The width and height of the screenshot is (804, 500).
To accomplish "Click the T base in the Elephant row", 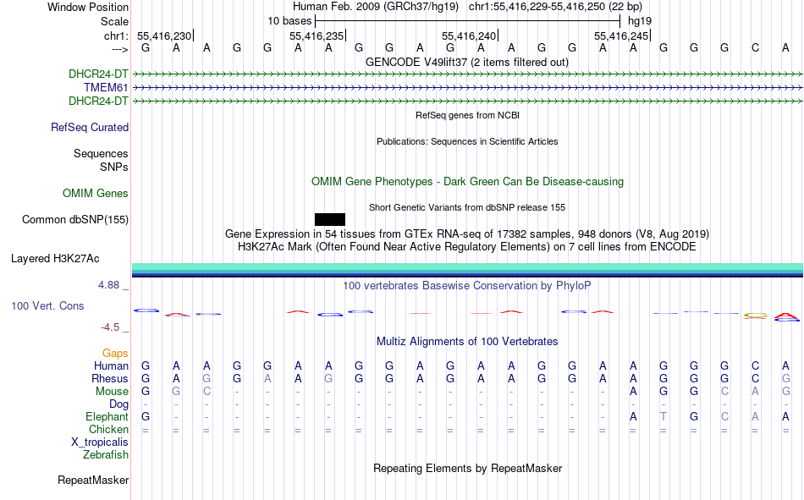I will coord(663,417).
